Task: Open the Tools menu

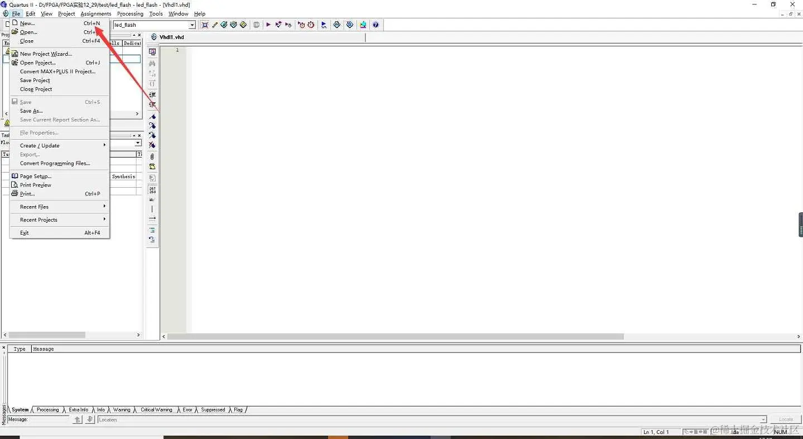Action: click(156, 13)
